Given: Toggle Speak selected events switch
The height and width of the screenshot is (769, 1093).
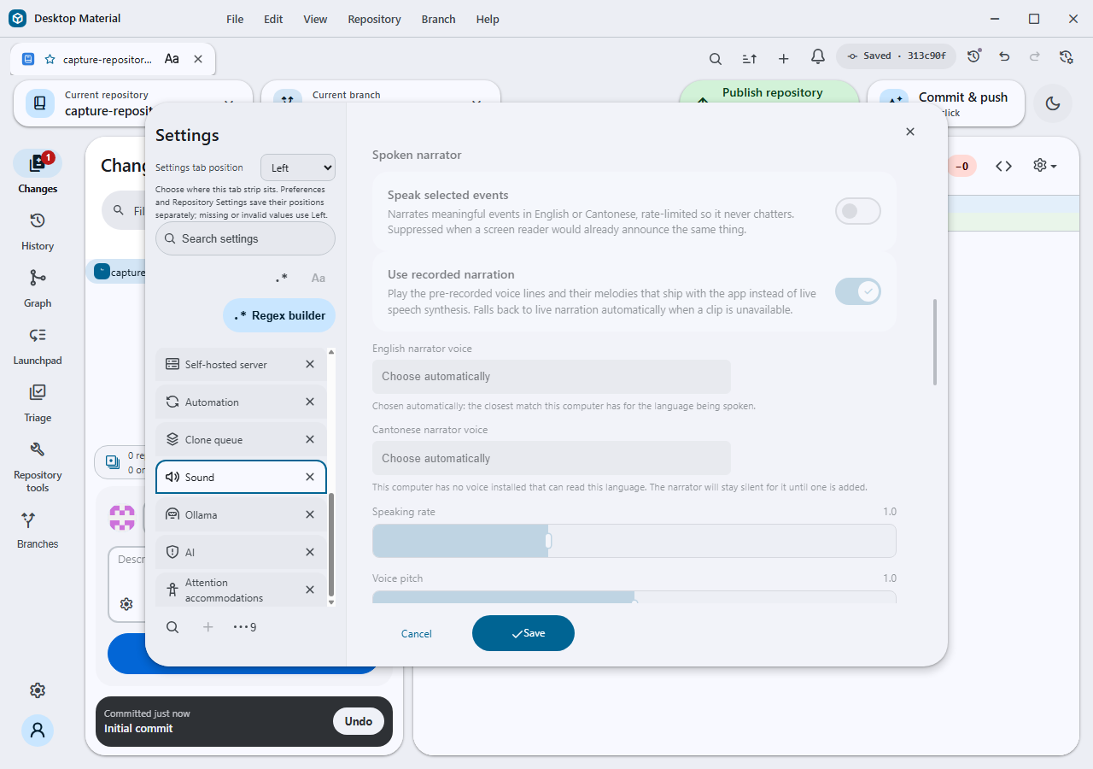Looking at the screenshot, I should [857, 211].
